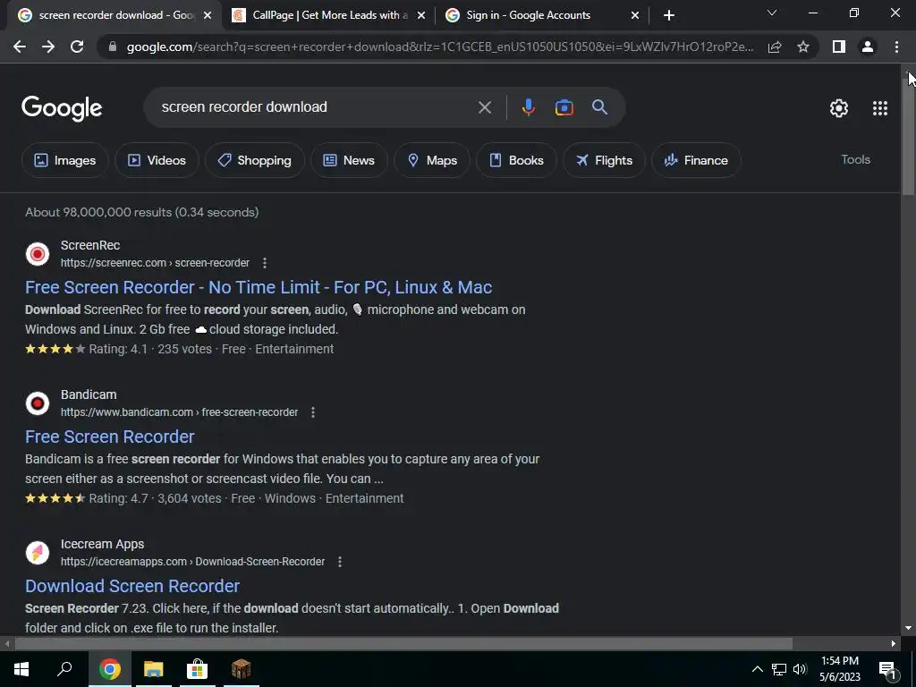Show hidden system tray icons
Image resolution: width=916 pixels, height=687 pixels.
click(x=757, y=669)
